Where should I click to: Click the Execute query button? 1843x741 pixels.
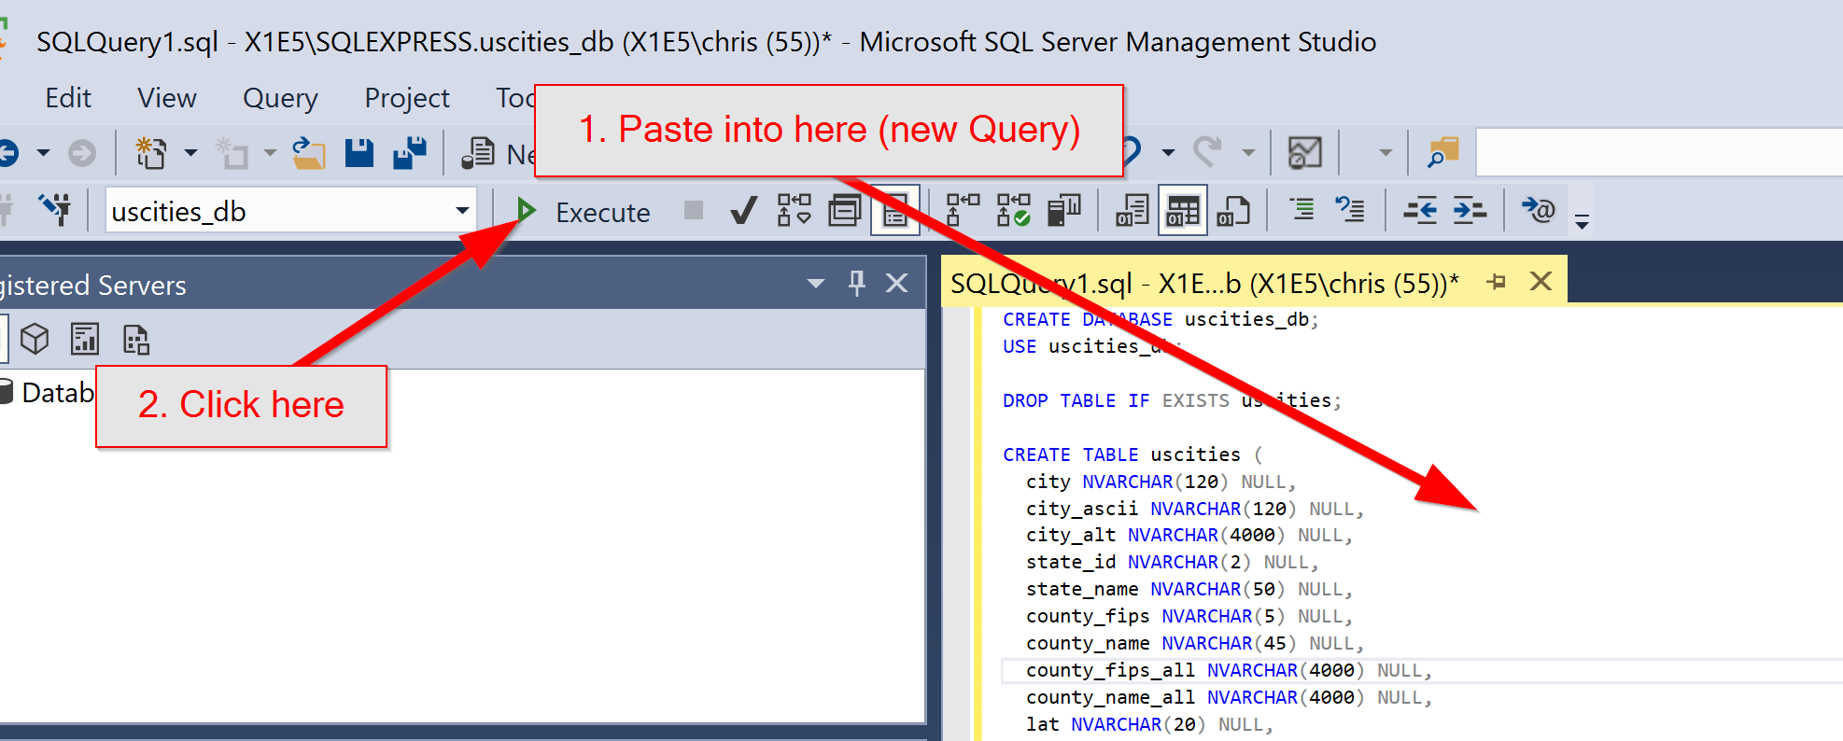tap(585, 212)
